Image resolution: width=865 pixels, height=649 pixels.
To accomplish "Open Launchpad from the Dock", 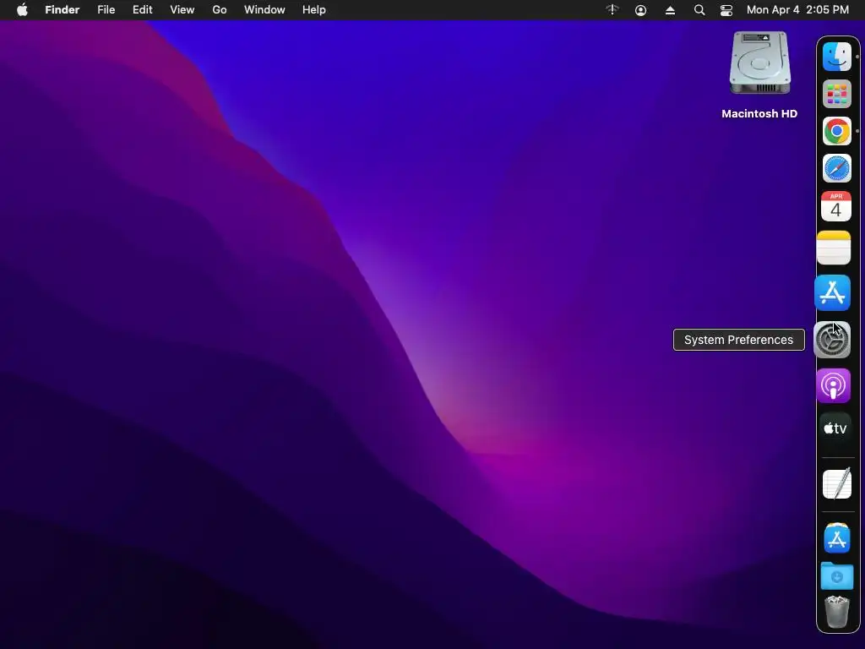I will pyautogui.click(x=837, y=94).
